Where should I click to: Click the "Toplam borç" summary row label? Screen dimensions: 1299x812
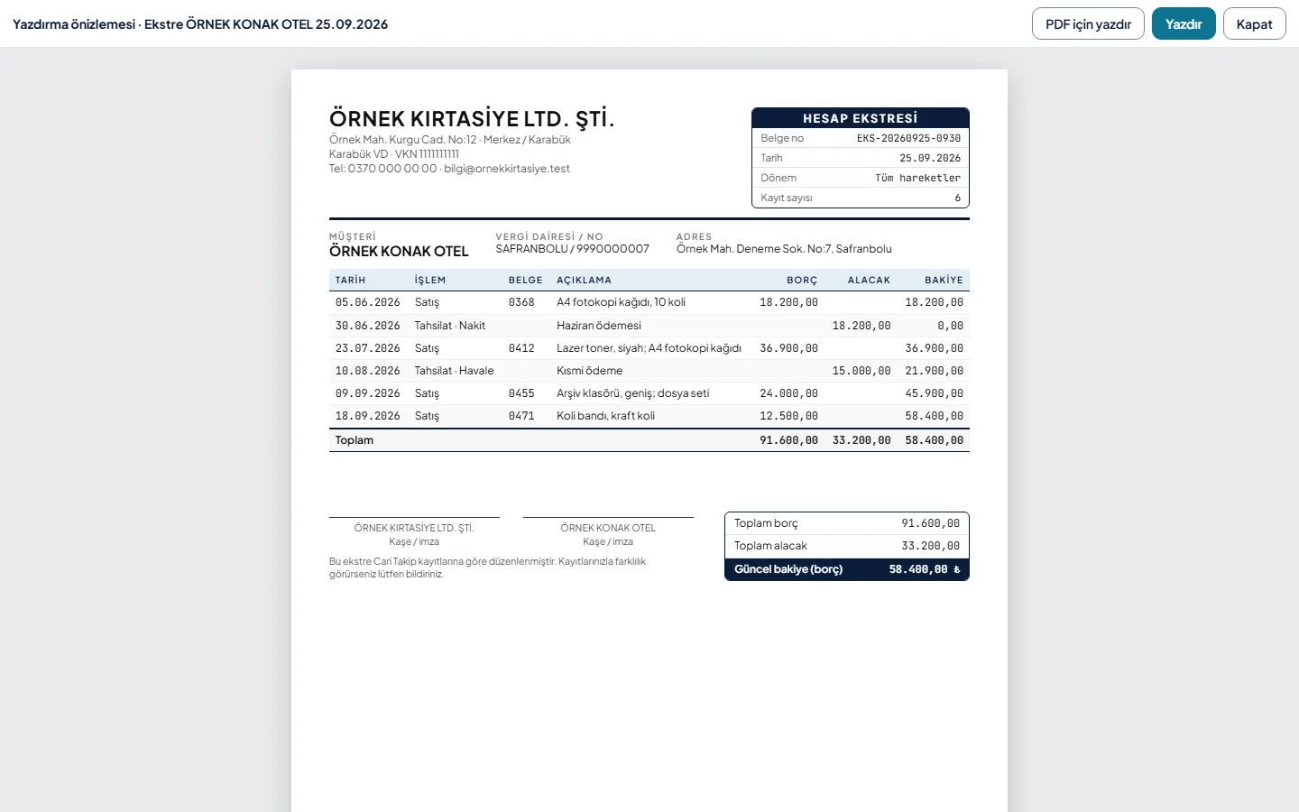tap(766, 523)
